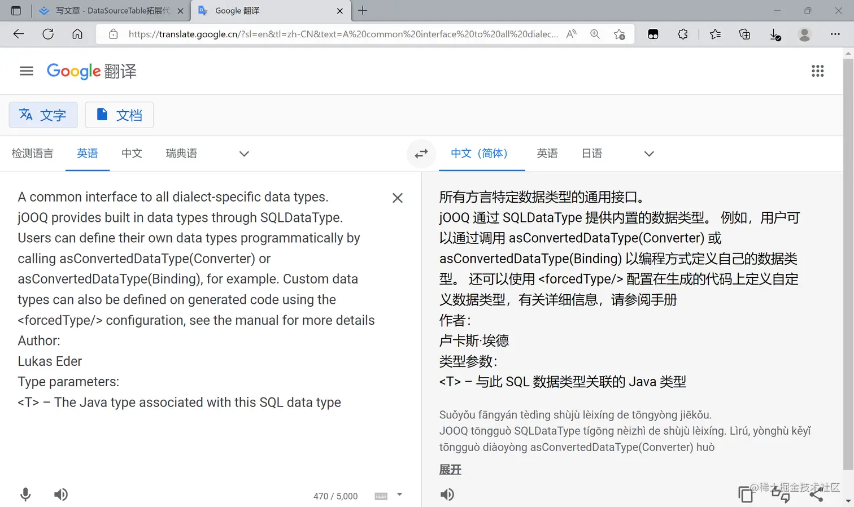854x507 pixels.
Task: Toggle the virtual keyboard input tool
Action: 381,496
